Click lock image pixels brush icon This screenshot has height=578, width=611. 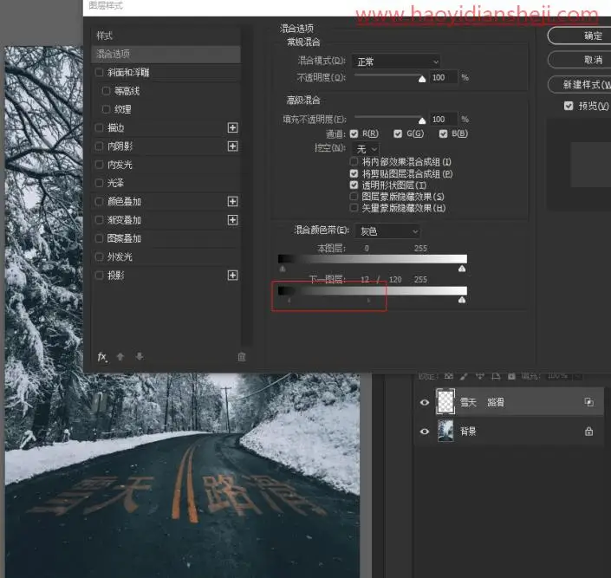pos(464,376)
